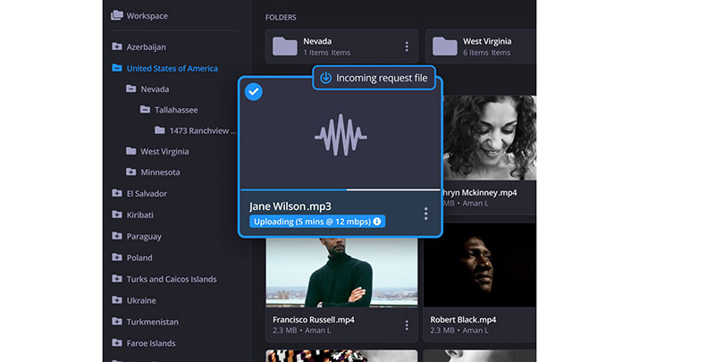This screenshot has height=362, width=715.
Task: Open the three-dot menu for Jane Wilson.mp3
Action: [426, 214]
